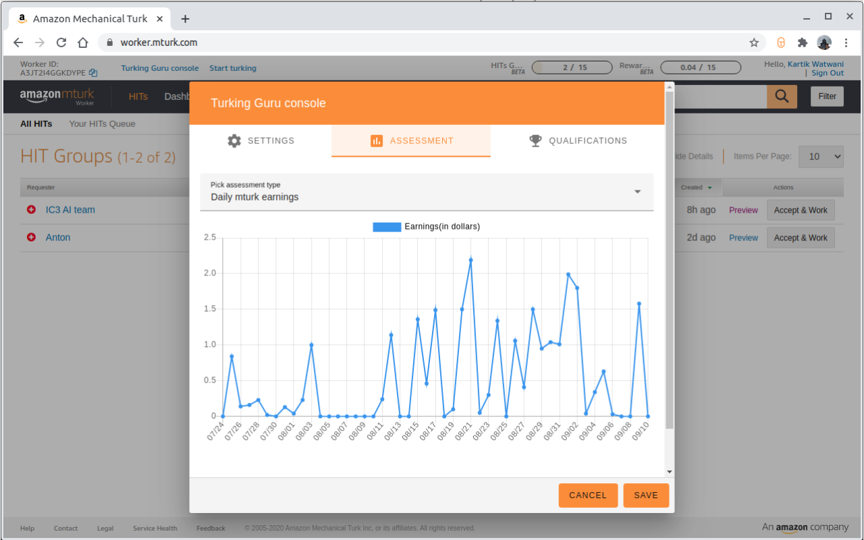Viewport: 864px width, 540px height.
Task: Switch to the ASSESSMENT tab
Action: click(x=411, y=141)
